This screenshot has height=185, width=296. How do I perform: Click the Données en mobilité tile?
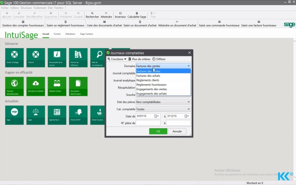[35, 86]
